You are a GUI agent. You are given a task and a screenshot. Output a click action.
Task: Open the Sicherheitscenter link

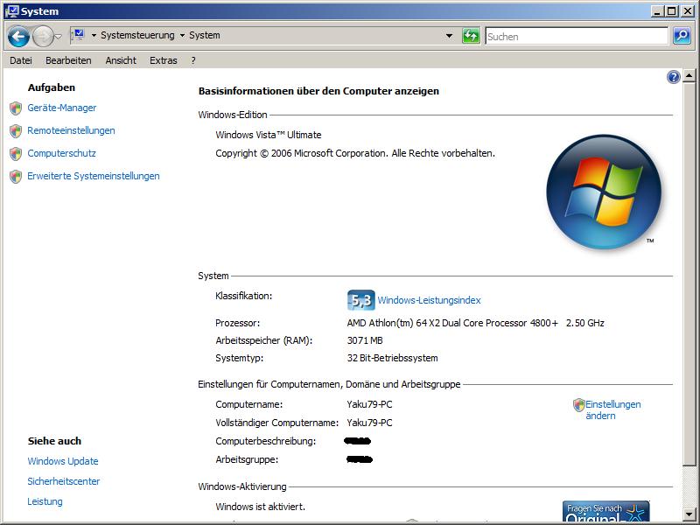[63, 481]
